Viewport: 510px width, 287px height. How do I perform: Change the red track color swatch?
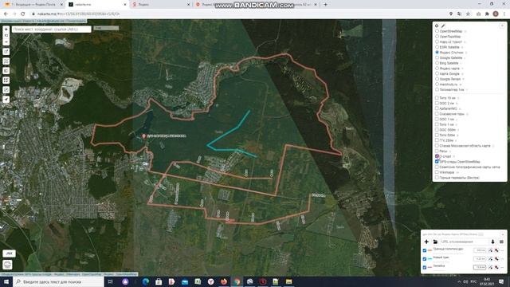(430, 268)
